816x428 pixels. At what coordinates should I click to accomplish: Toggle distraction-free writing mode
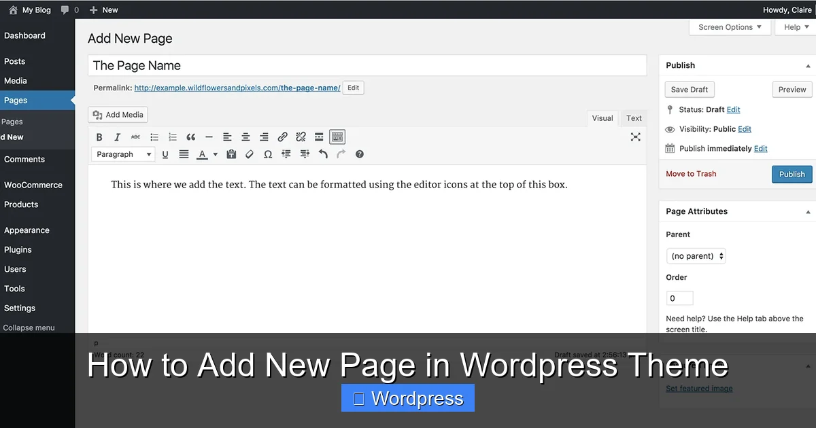point(635,137)
